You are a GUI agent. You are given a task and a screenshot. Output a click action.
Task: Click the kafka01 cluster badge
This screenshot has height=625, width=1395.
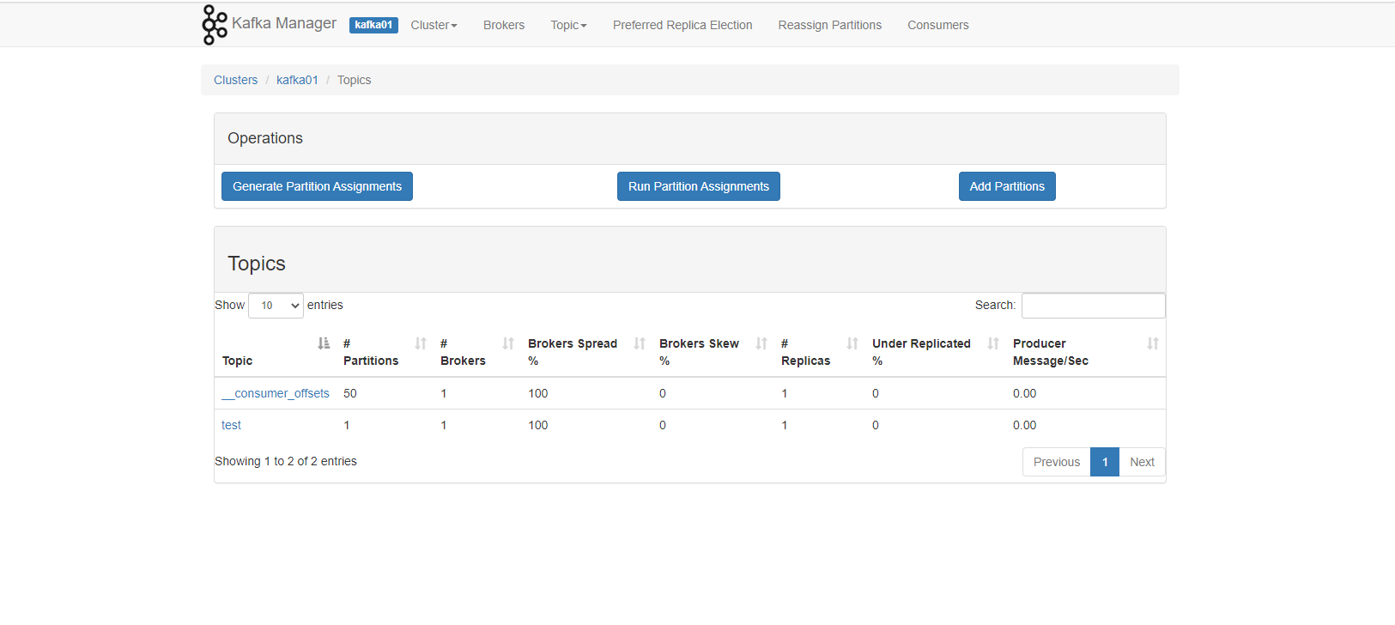click(373, 25)
